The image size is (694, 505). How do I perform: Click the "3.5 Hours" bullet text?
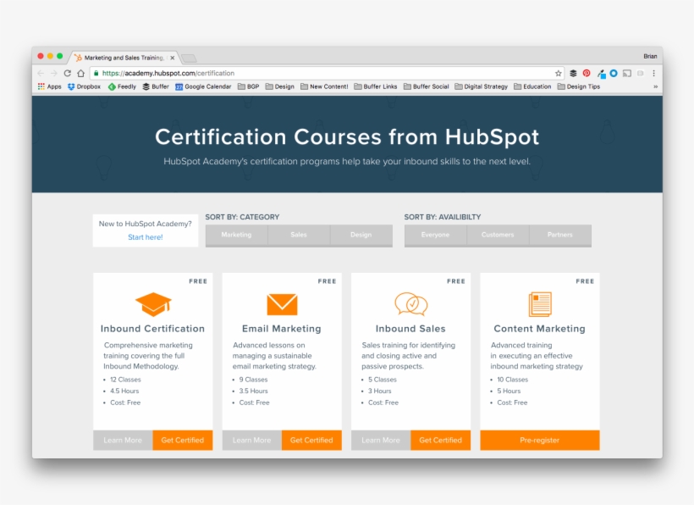pyautogui.click(x=253, y=391)
